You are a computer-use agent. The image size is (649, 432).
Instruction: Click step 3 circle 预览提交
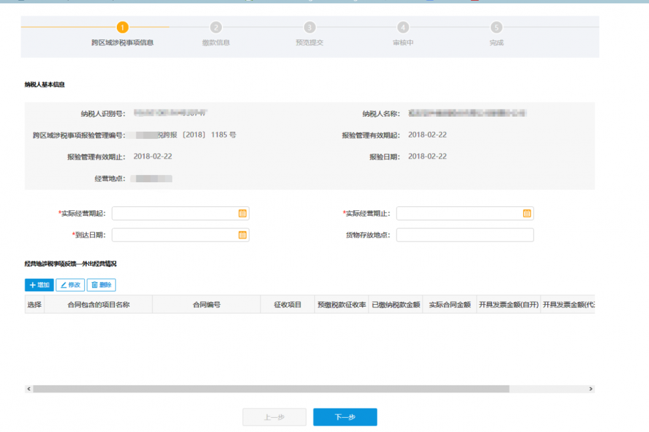310,27
